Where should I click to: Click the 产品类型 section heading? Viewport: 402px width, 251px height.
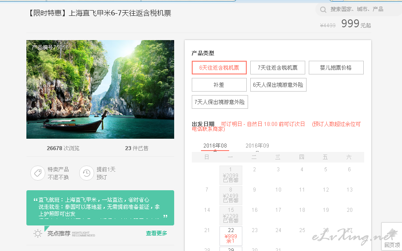203,53
